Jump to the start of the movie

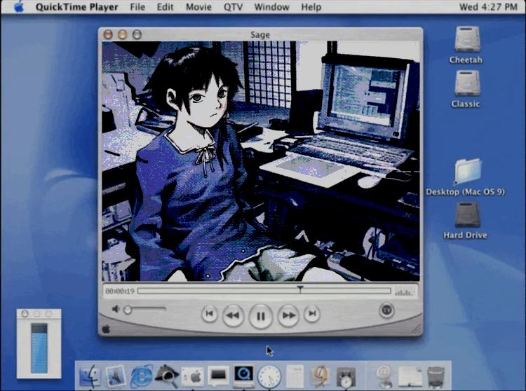click(x=209, y=315)
